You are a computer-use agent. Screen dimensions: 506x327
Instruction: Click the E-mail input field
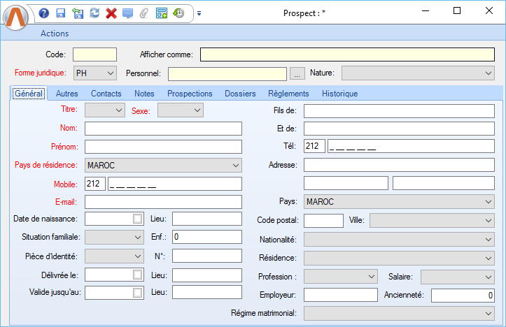(162, 201)
